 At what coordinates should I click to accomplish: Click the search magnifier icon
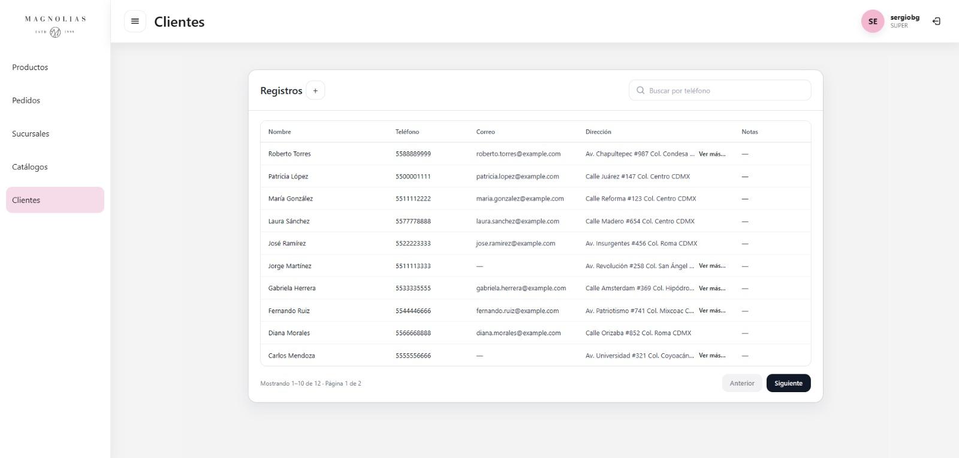641,90
